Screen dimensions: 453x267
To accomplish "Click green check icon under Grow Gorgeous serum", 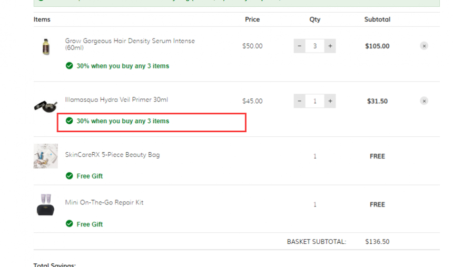I will (70, 66).
